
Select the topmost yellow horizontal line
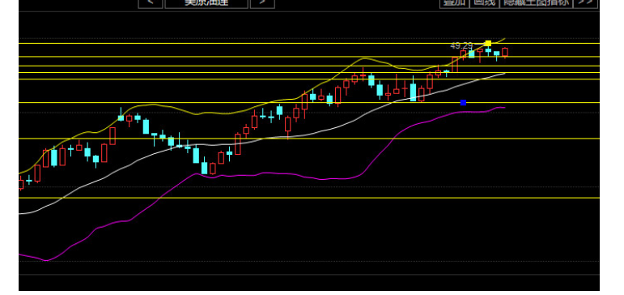tap(309, 43)
